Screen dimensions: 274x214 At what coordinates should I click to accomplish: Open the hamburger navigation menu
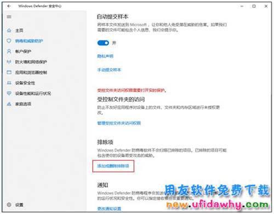coord(9,17)
